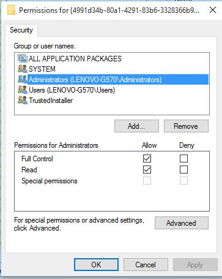Click the Users group icon
The width and height of the screenshot is (222, 279).
(23, 90)
